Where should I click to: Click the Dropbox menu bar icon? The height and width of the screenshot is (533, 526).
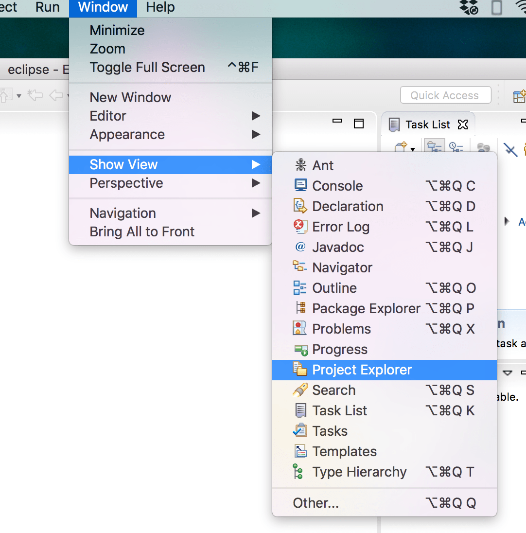coord(469,7)
